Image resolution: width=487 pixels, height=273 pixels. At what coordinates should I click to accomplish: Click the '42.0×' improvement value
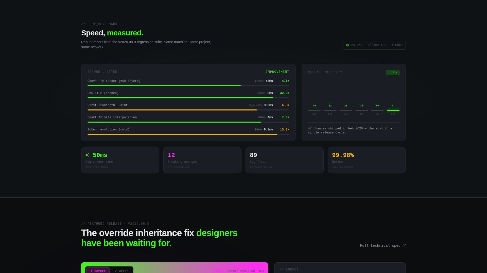pos(285,93)
